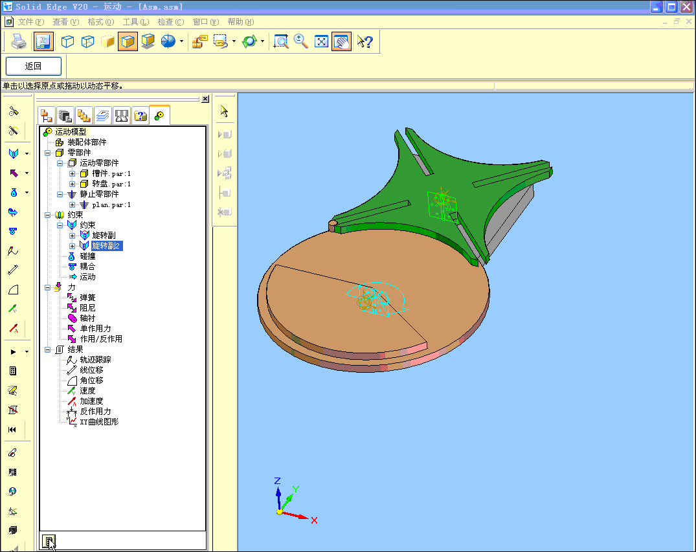Click the boxes with tag icon
The height and width of the screenshot is (552, 696).
[200, 41]
